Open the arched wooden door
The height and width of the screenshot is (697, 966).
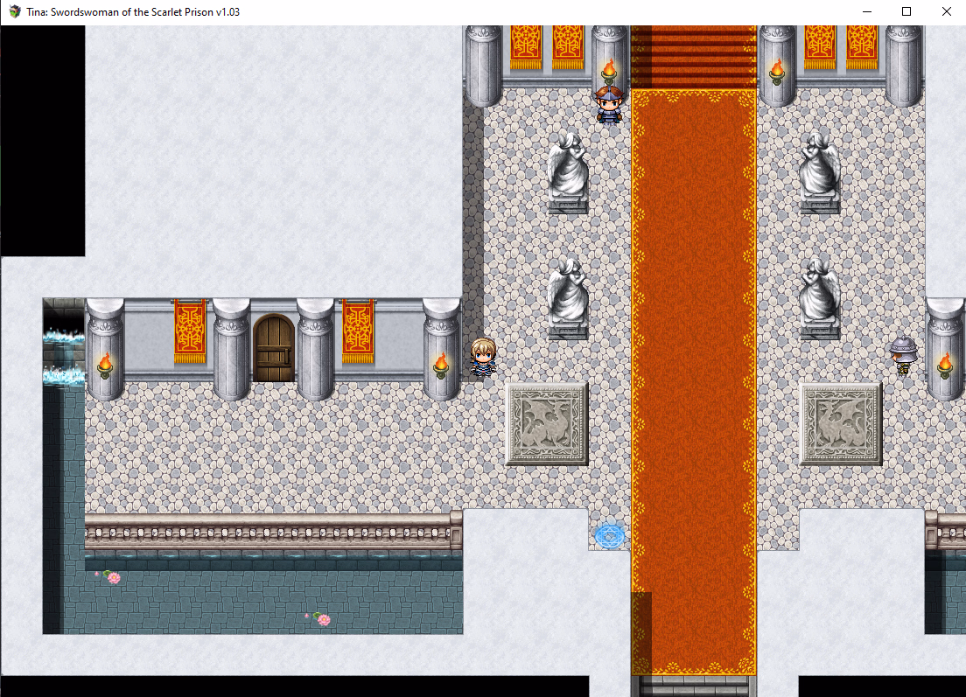(x=274, y=348)
